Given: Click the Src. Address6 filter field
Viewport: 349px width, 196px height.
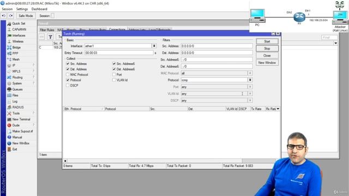Looking at the screenshot, I should point(217,59).
